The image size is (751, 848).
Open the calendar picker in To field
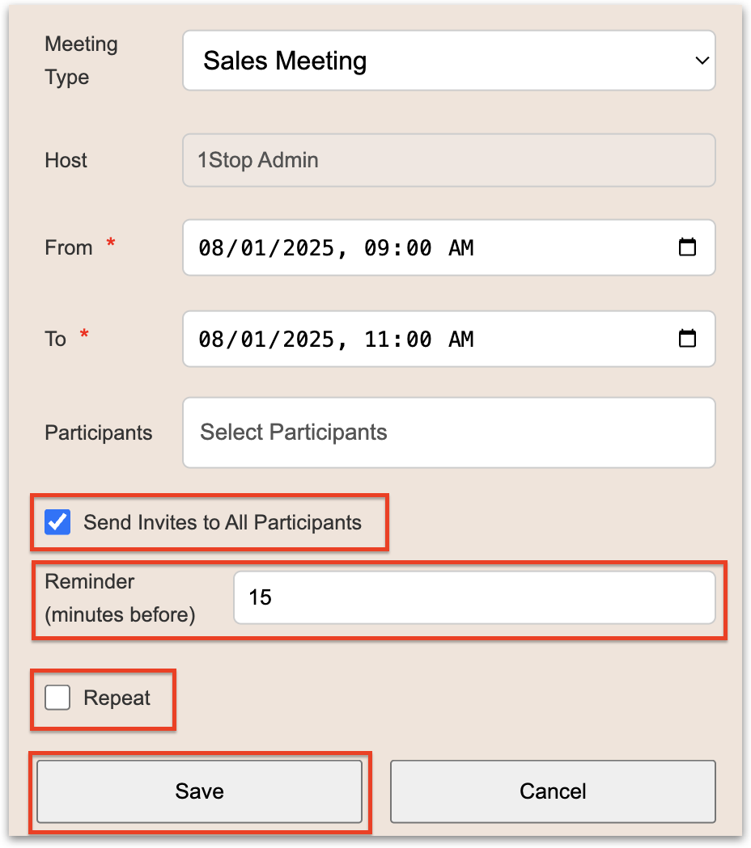[x=687, y=339]
